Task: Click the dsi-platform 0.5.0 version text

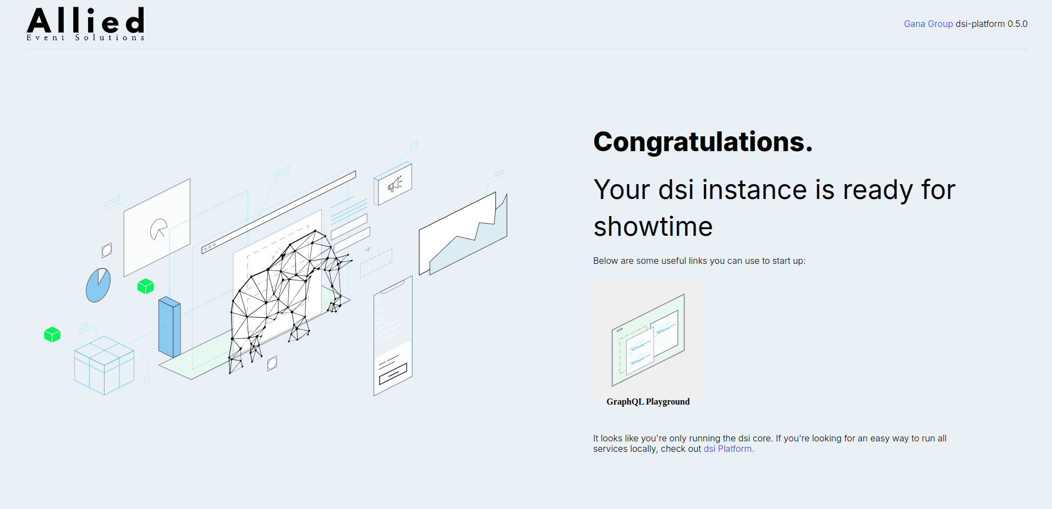Action: coord(991,24)
